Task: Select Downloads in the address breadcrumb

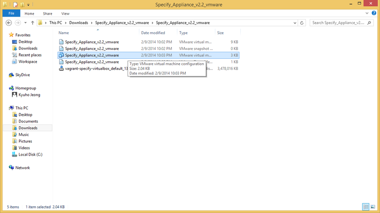Action: tap(78, 23)
